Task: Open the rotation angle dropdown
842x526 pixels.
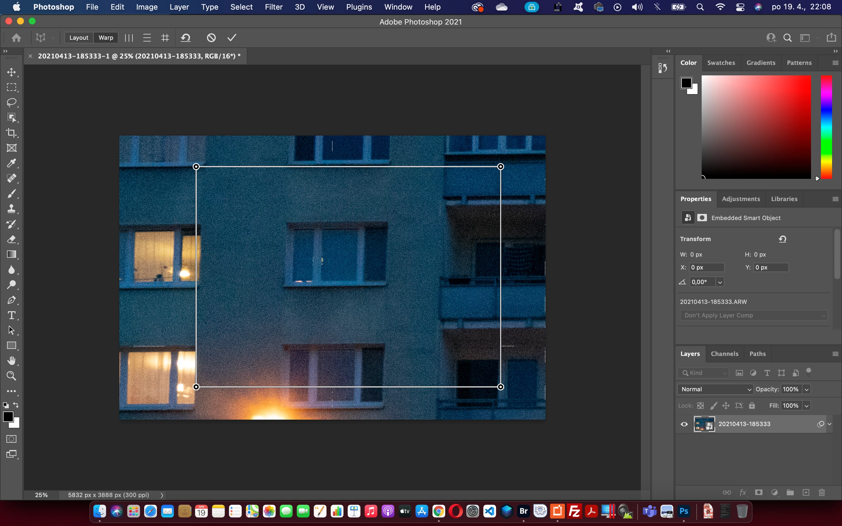Action: (x=720, y=282)
